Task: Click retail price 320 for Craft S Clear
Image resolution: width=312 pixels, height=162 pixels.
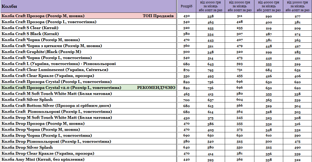Action: click(186, 28)
